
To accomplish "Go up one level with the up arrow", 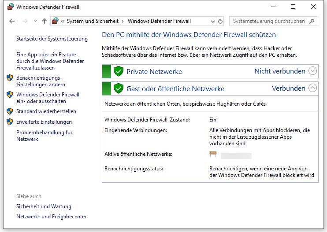I will pyautogui.click(x=44, y=21).
